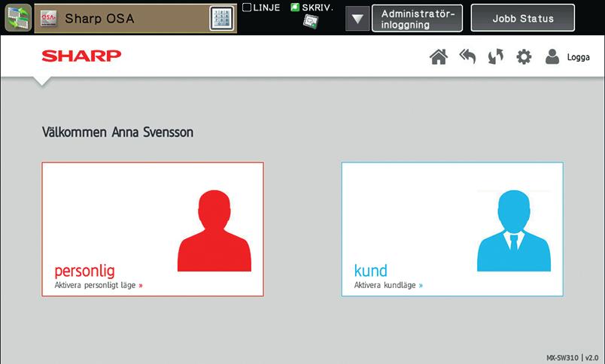Click the Välkommen Anna Svensson text
Viewport: 605px width, 364px height.
tap(117, 132)
